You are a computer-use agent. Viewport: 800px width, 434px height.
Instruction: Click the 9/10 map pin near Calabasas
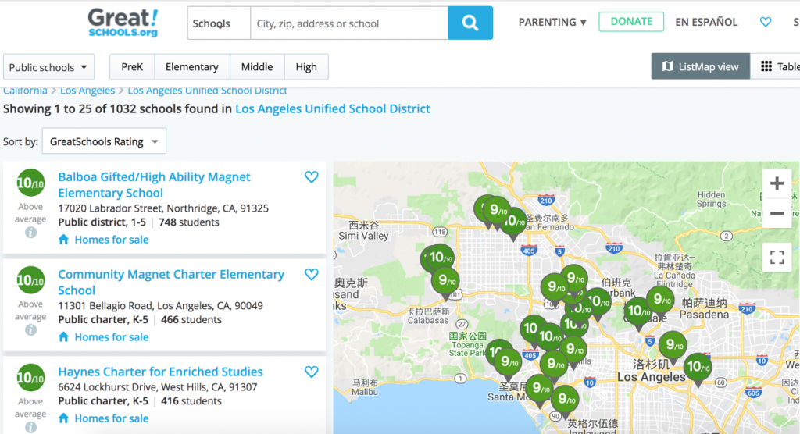point(445,281)
